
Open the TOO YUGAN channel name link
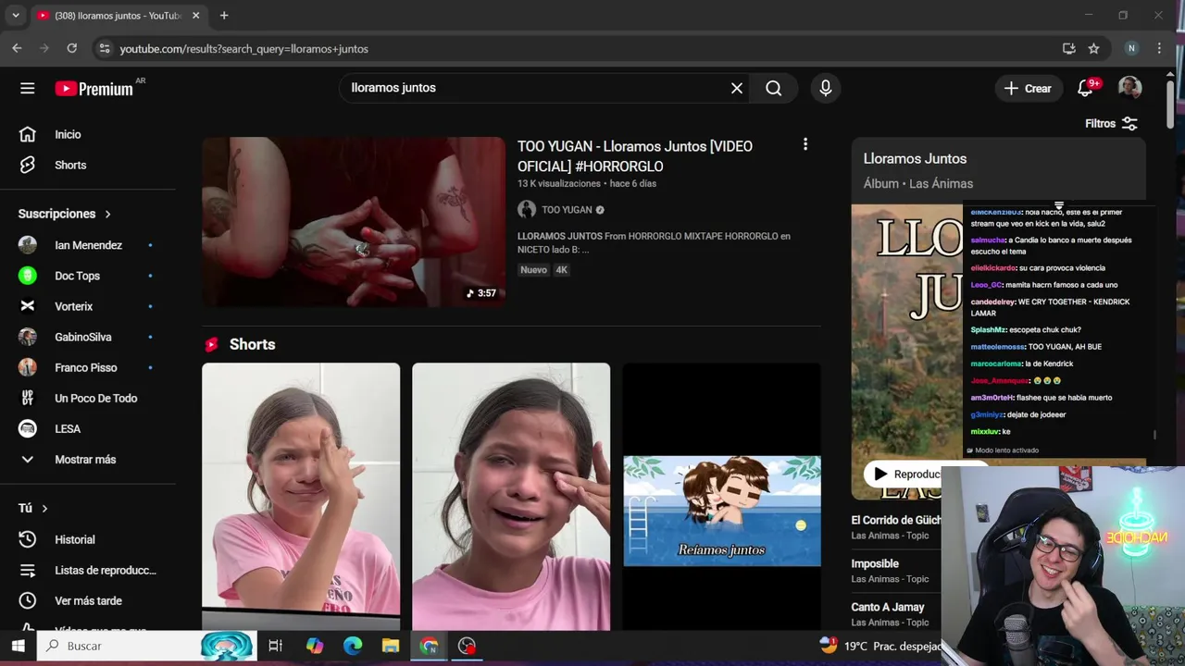tap(567, 210)
